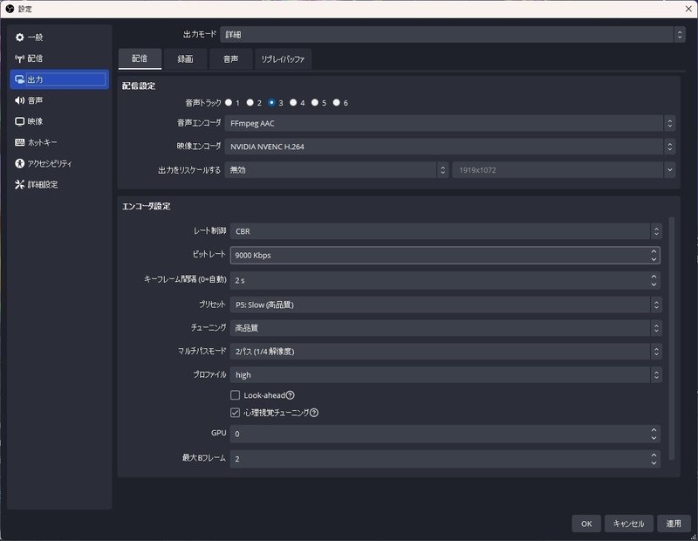Select audio track 4 radio button
698x541 pixels.
tap(293, 102)
